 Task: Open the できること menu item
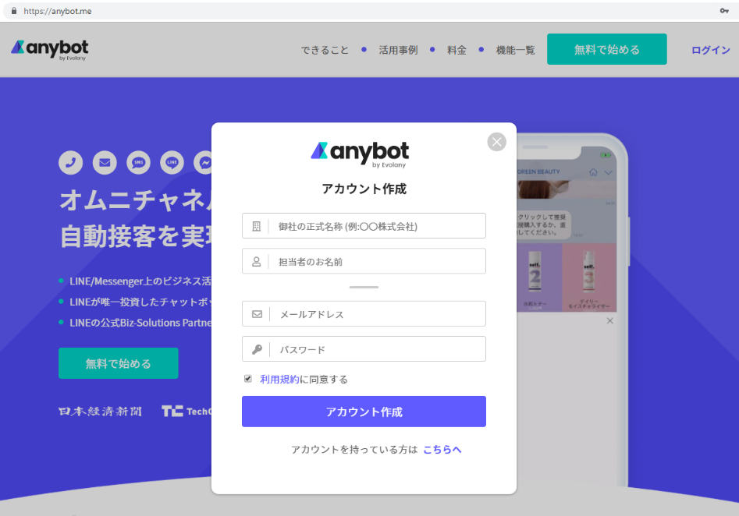(325, 50)
